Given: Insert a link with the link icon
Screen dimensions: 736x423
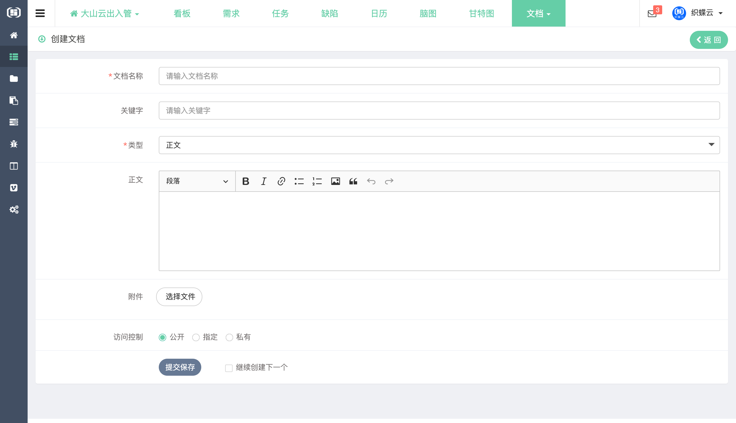Looking at the screenshot, I should tap(281, 181).
